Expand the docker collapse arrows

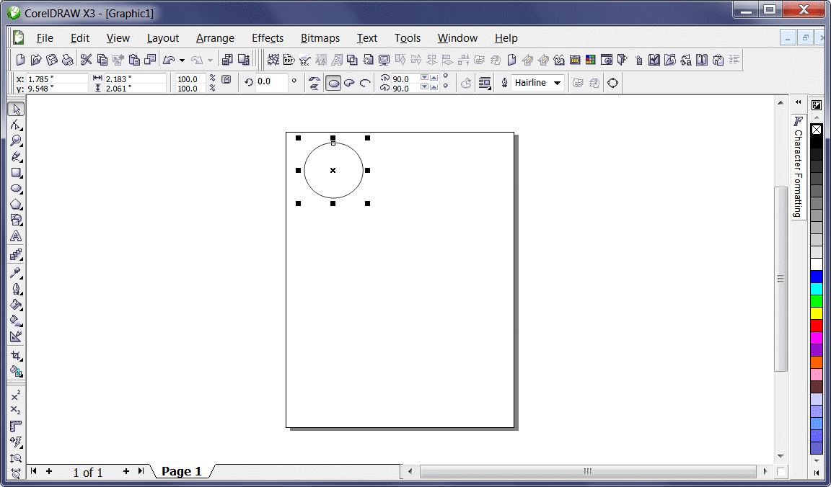(798, 103)
